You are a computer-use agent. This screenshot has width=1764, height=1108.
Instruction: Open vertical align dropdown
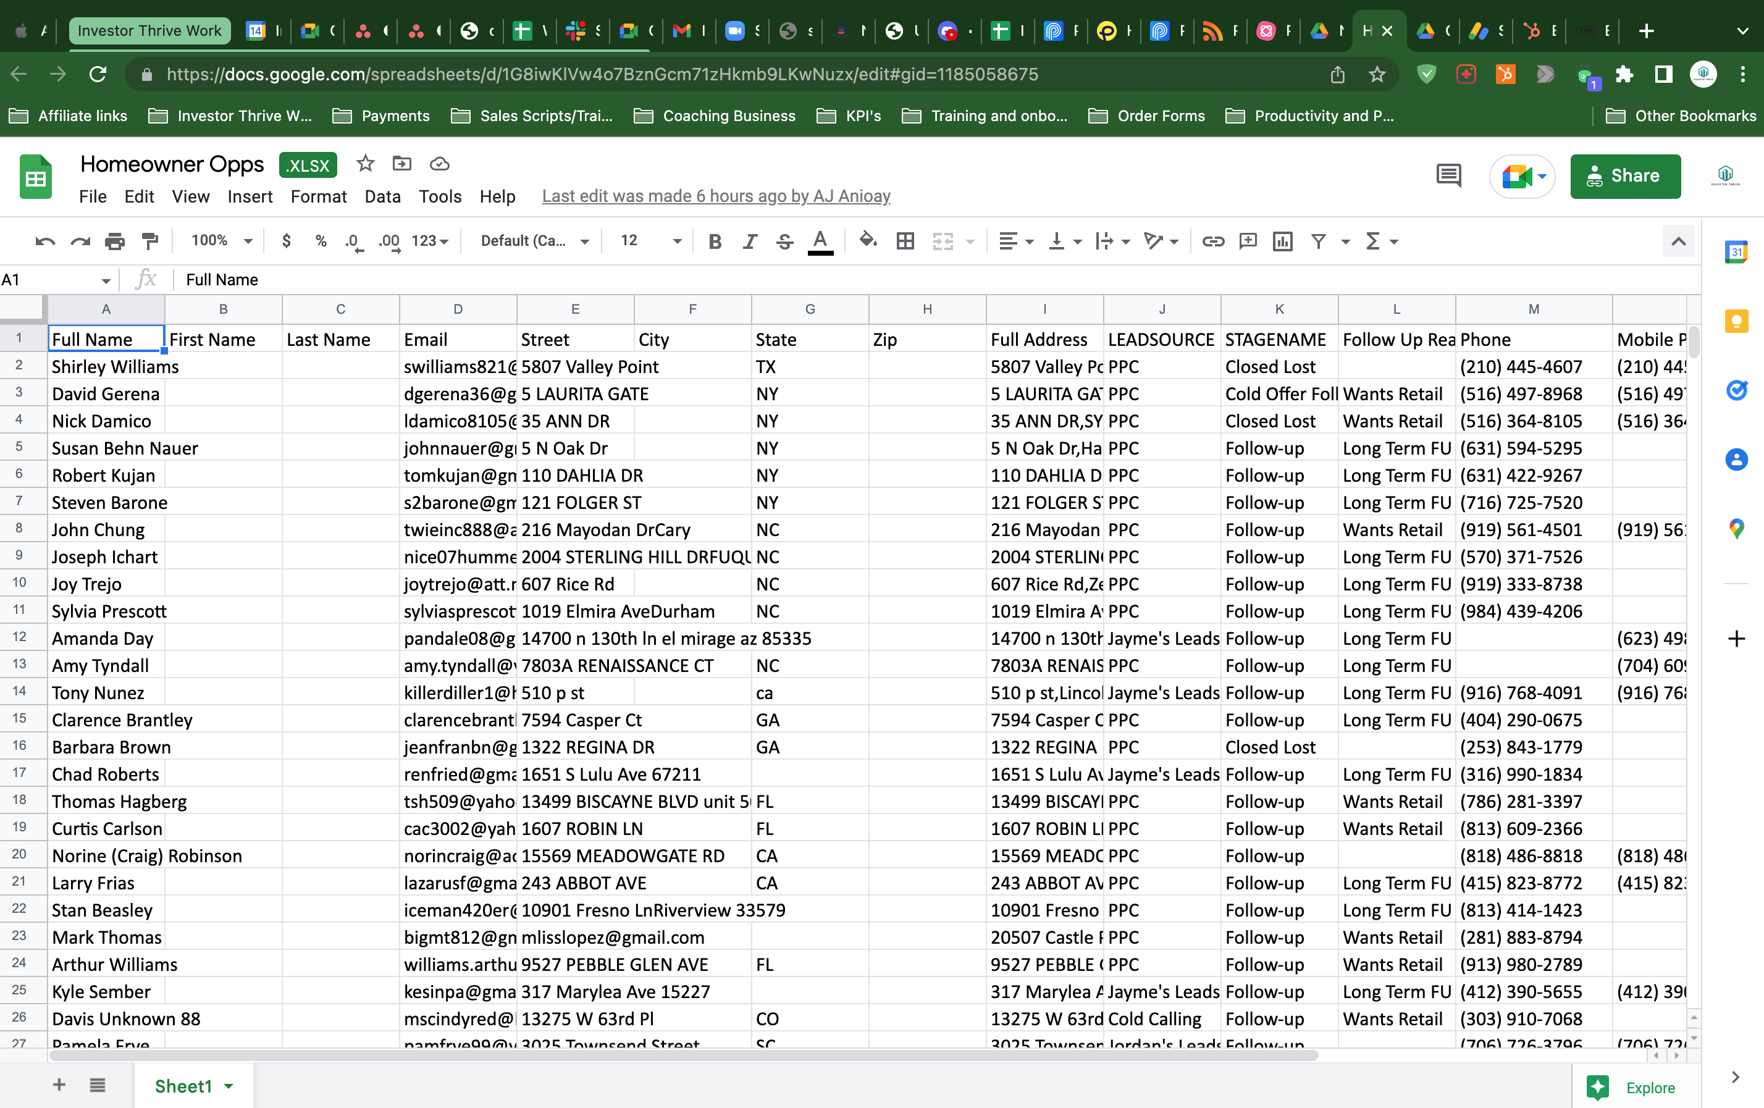pyautogui.click(x=1065, y=241)
